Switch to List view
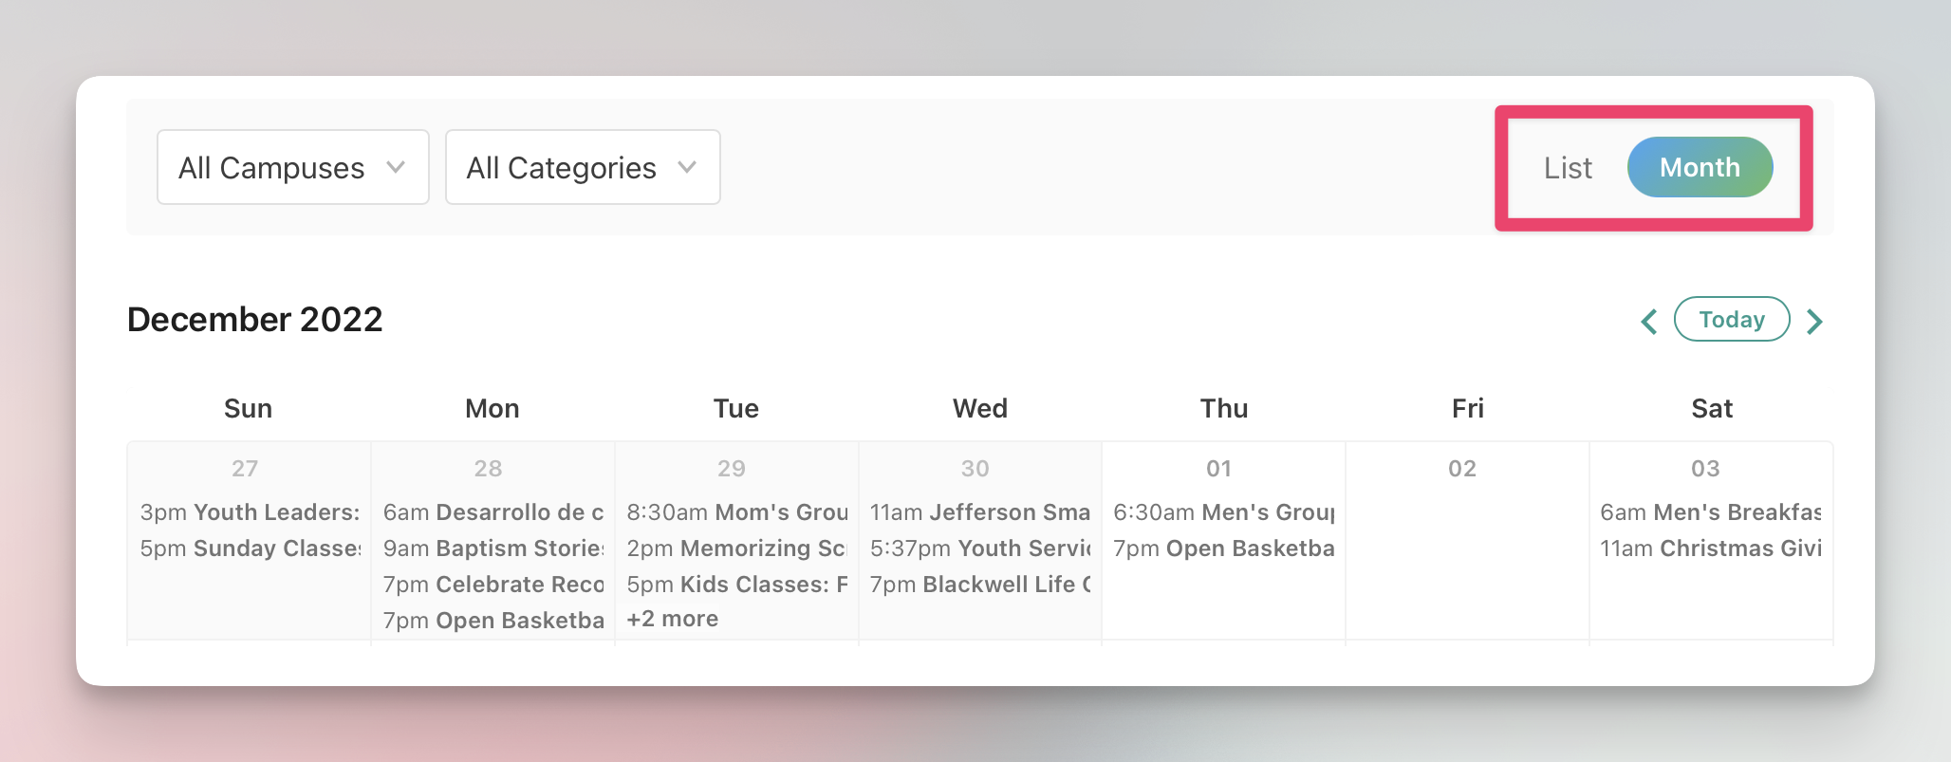Viewport: 1951px width, 762px height. pos(1568,168)
